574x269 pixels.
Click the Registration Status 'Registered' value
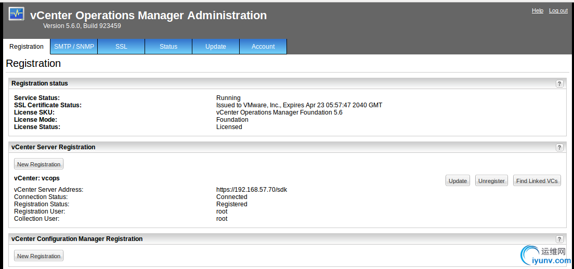pyautogui.click(x=232, y=204)
